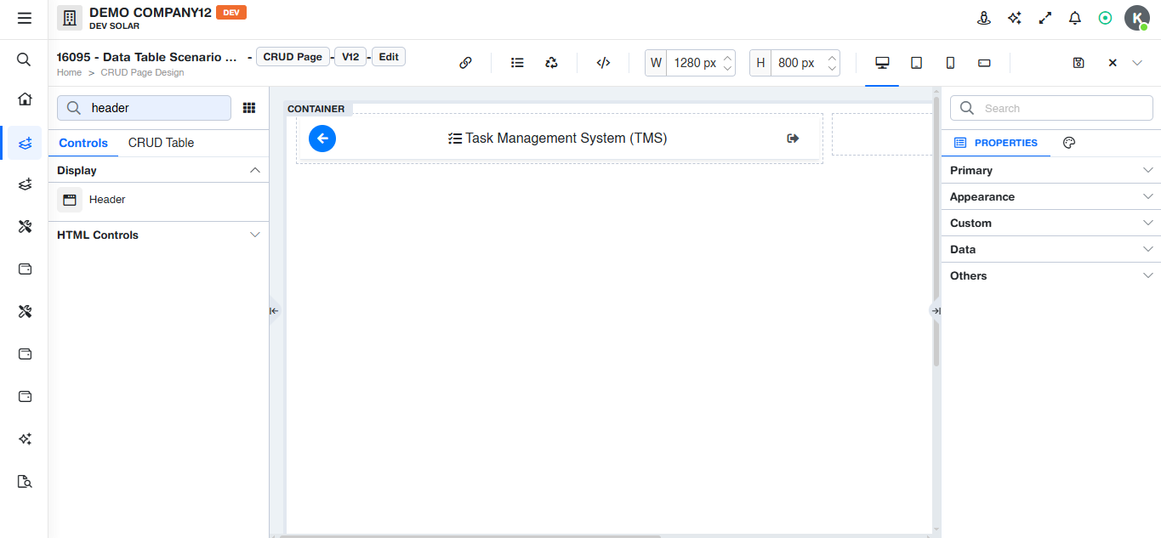This screenshot has width=1161, height=538.
Task: Click the notification bell icon
Action: point(1075,18)
